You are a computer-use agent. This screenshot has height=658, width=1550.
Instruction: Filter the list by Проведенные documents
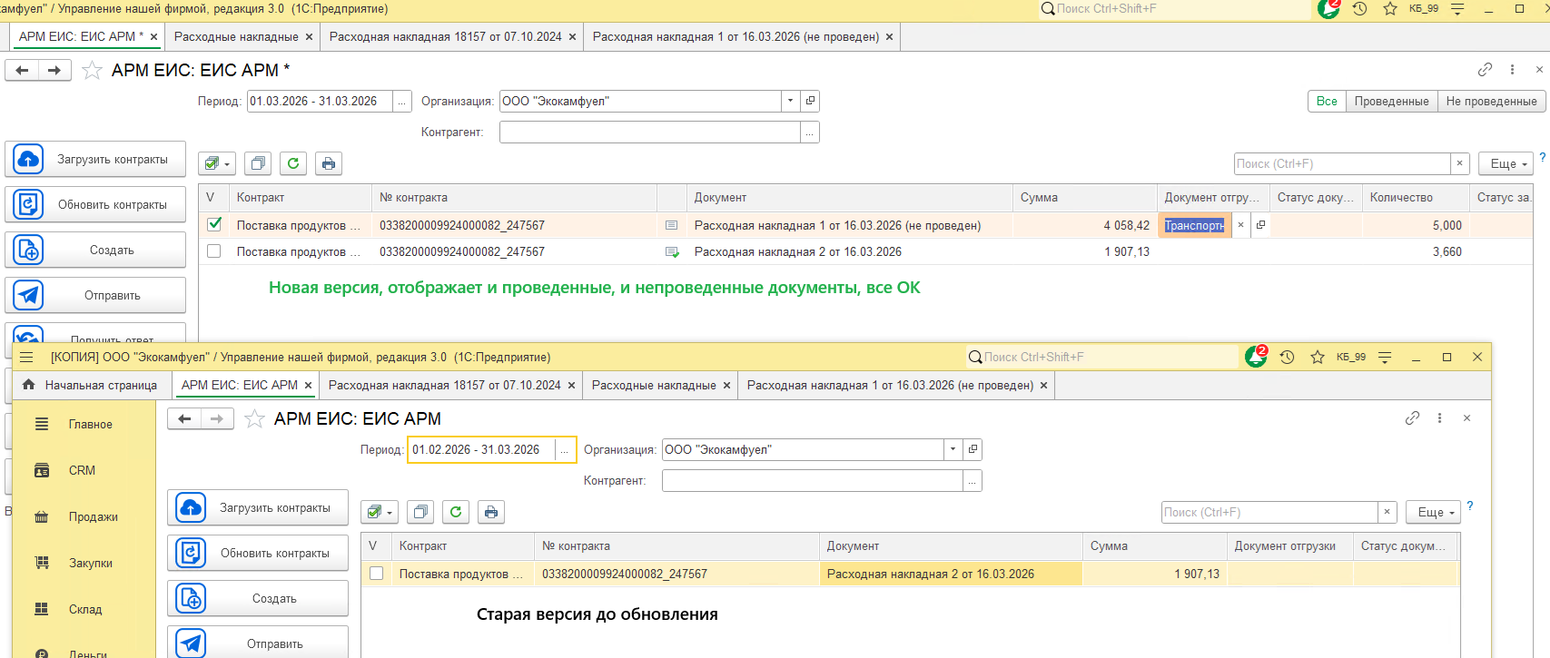pyautogui.click(x=1391, y=102)
